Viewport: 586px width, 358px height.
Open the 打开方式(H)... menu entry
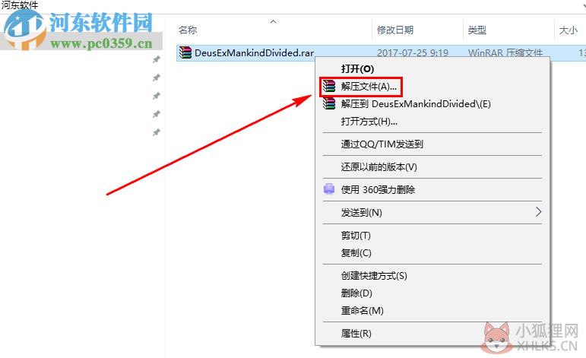click(369, 122)
